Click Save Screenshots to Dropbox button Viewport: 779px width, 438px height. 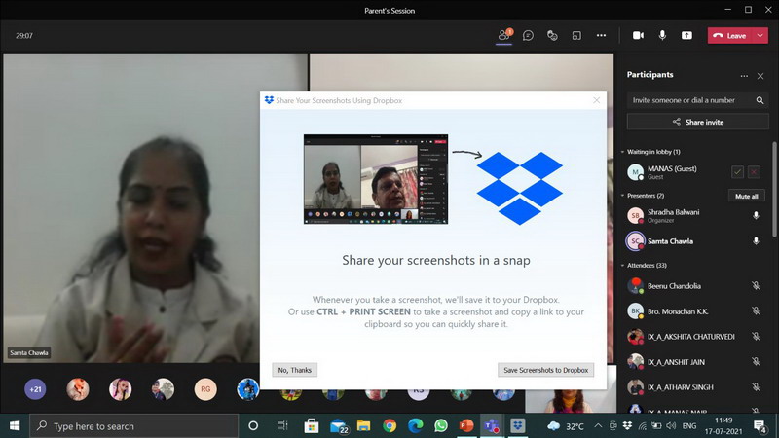545,370
